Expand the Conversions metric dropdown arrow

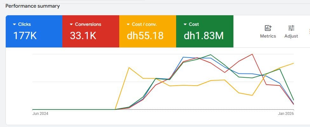[x=71, y=24]
